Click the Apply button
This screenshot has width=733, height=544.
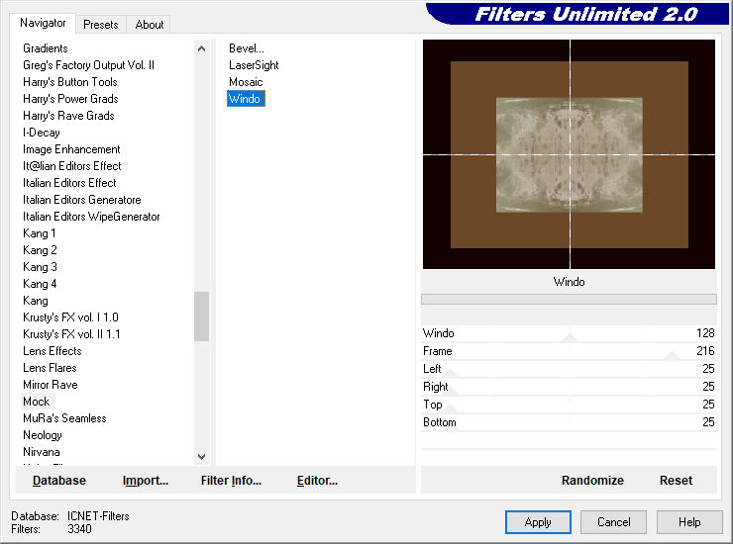pyautogui.click(x=538, y=522)
